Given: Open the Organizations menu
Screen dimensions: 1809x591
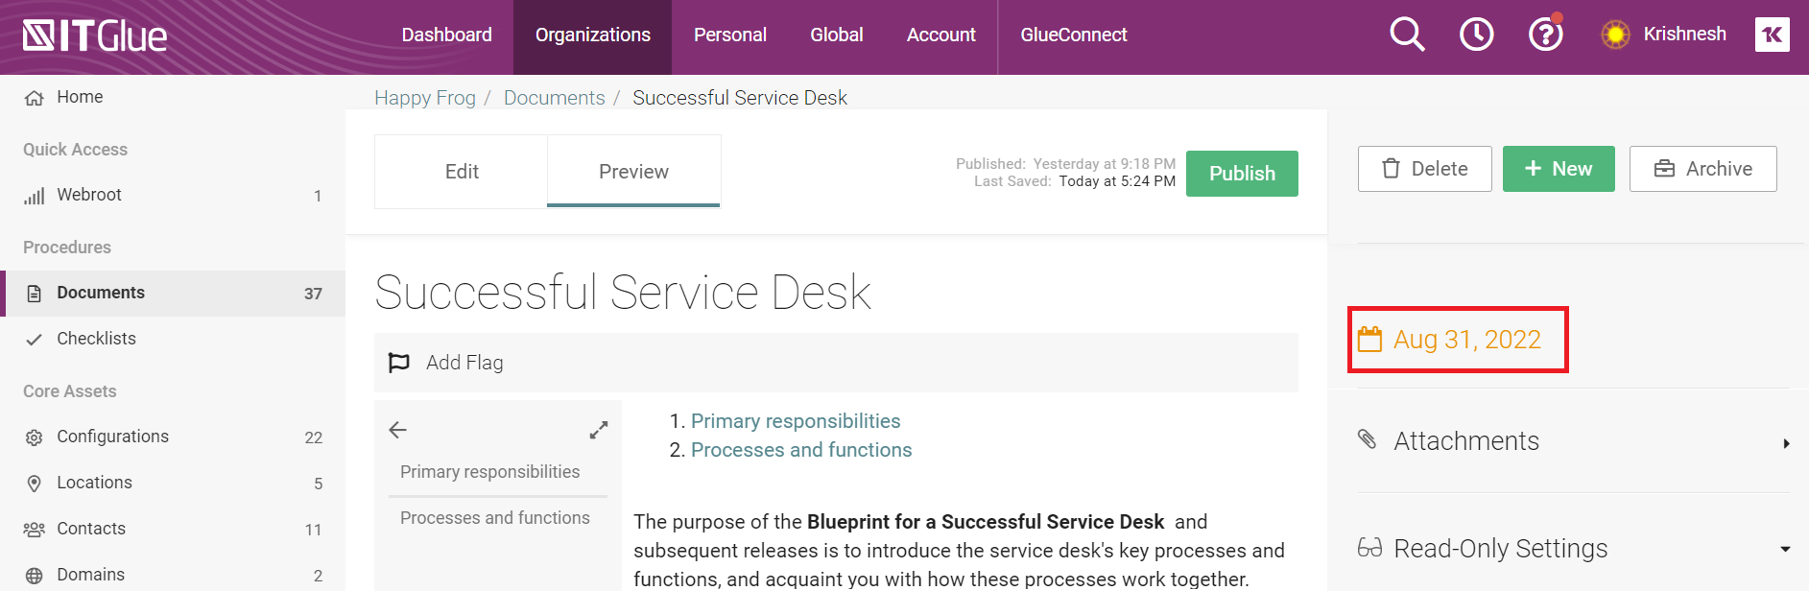Looking at the screenshot, I should click(593, 35).
